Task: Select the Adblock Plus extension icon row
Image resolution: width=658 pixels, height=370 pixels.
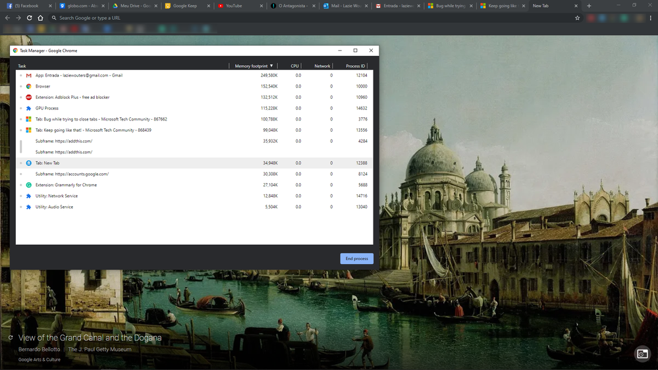Action: [x=194, y=97]
